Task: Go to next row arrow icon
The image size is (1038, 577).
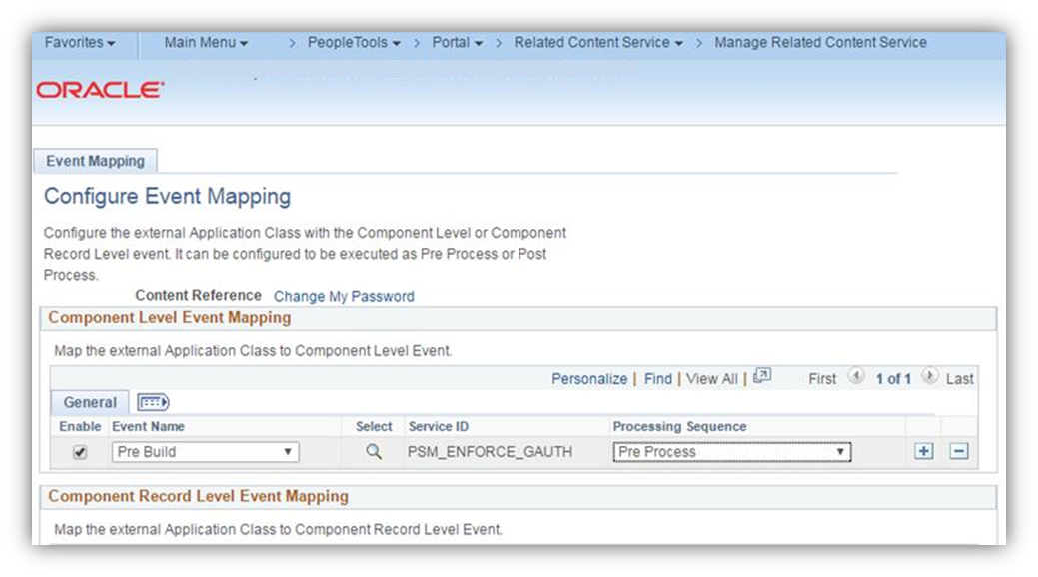Action: (x=929, y=377)
